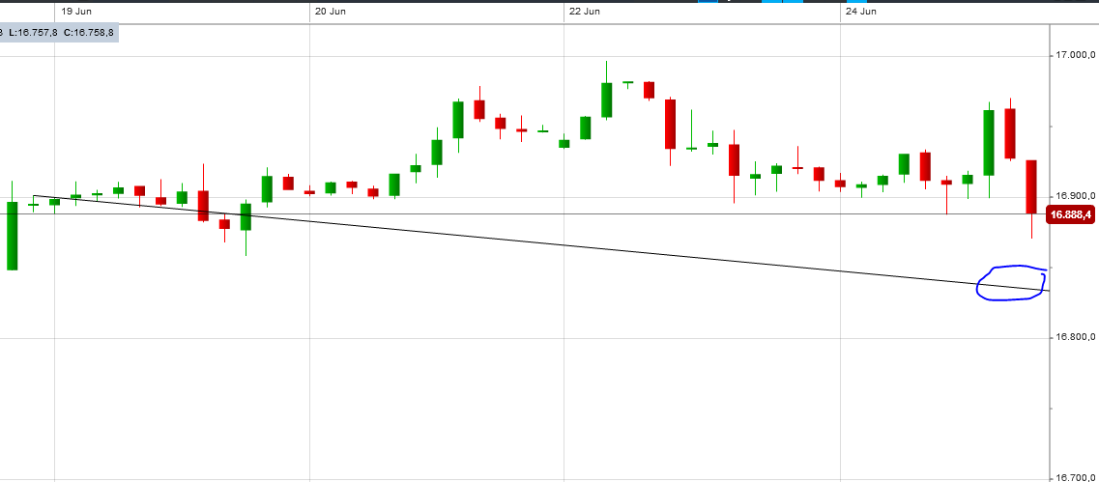The image size is (1099, 482).
Task: Click the 19 Jun date label
Action: click(75, 12)
